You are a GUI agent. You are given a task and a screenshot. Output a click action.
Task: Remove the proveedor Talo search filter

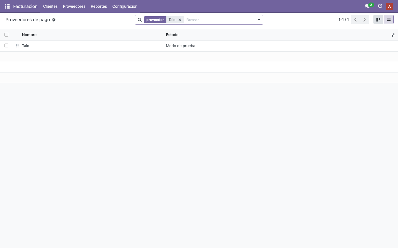[x=180, y=20]
